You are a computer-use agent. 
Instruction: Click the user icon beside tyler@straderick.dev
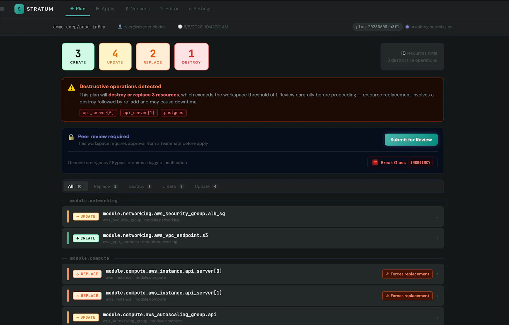[120, 27]
